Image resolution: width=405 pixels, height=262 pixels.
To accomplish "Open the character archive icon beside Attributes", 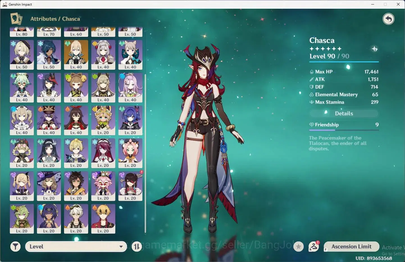I will (16, 19).
